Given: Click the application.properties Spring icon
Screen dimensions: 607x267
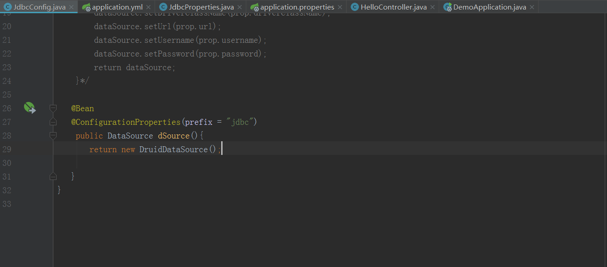Looking at the screenshot, I should (254, 7).
